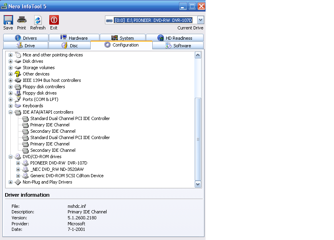Viewport: 334px width, 240px height.
Task: Click the Ports (COM & LPT) icon
Action: click(x=18, y=99)
